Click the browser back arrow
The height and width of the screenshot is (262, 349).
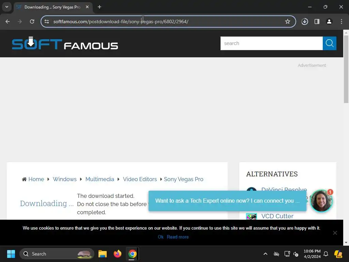tap(7, 21)
